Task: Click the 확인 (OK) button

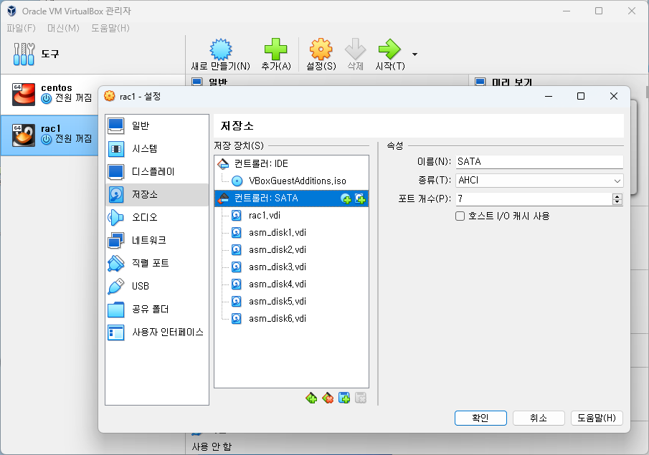Action: (x=480, y=418)
